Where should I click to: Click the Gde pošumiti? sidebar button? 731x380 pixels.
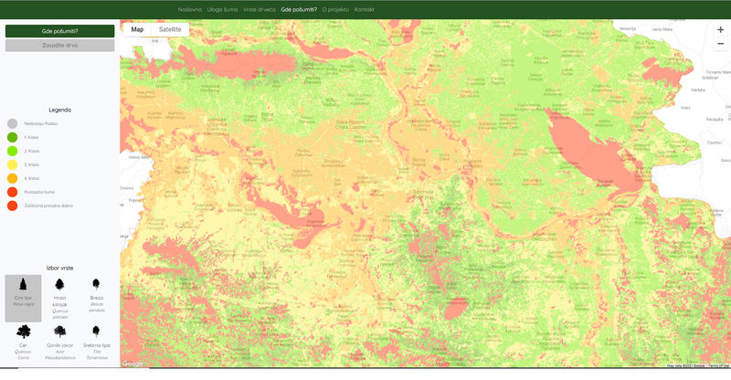coord(59,30)
